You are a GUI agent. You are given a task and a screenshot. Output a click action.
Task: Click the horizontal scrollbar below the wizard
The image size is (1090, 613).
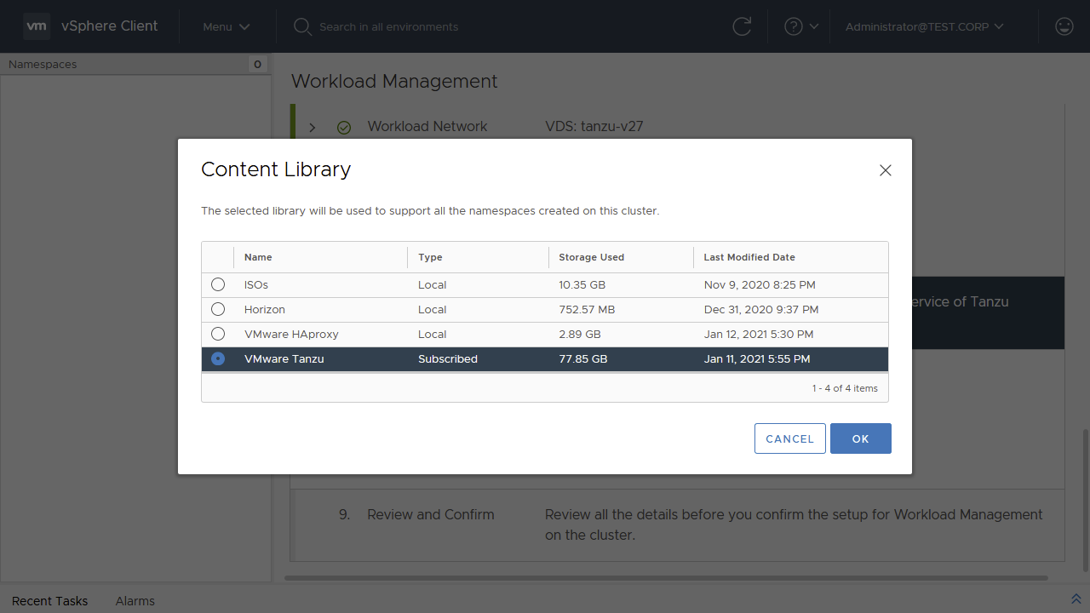pyautogui.click(x=666, y=578)
